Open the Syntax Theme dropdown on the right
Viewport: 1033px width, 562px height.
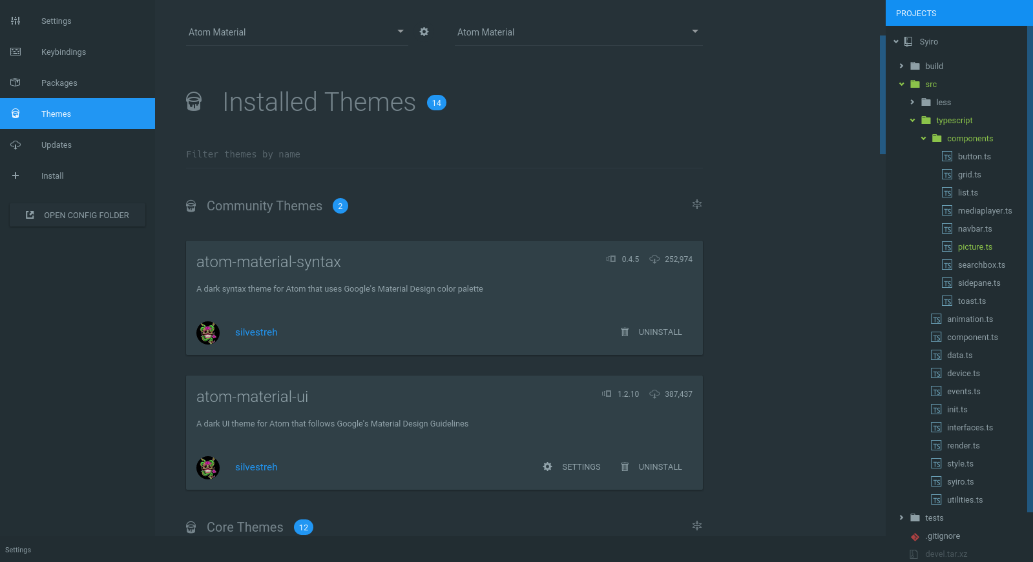coord(579,32)
